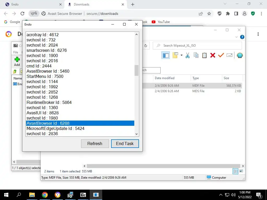This screenshot has width=267, height=200.
Task: Select 'RuntimeBroker Id : 5864' row
Action: (x=80, y=102)
